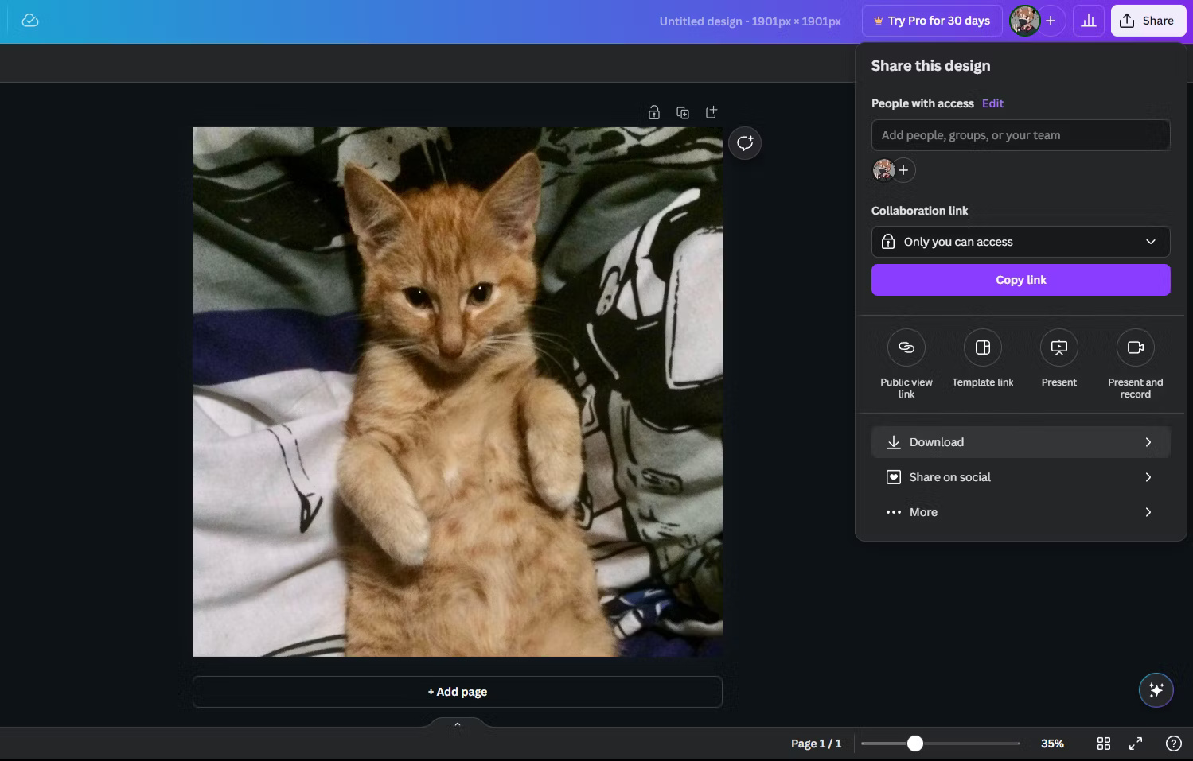This screenshot has height=761, width=1193.
Task: Select Present and record icon
Action: tap(1136, 347)
